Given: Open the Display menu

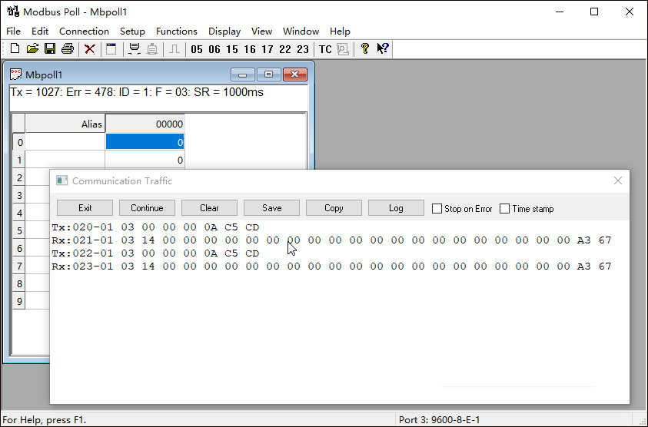Looking at the screenshot, I should point(224,31).
